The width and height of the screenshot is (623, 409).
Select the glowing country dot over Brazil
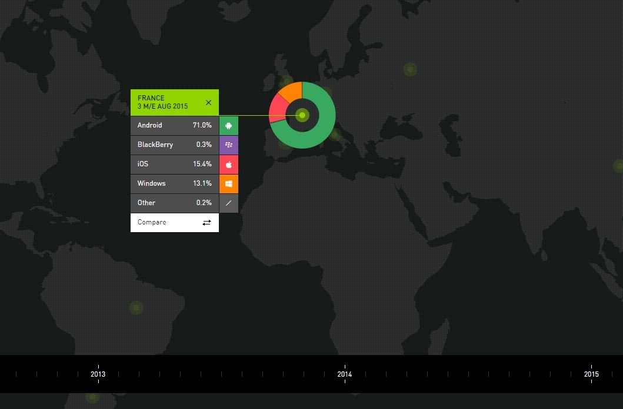point(136,307)
